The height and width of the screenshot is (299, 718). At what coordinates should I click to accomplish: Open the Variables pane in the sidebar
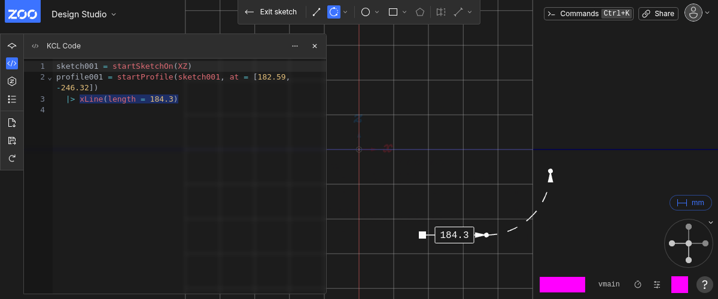tap(12, 81)
